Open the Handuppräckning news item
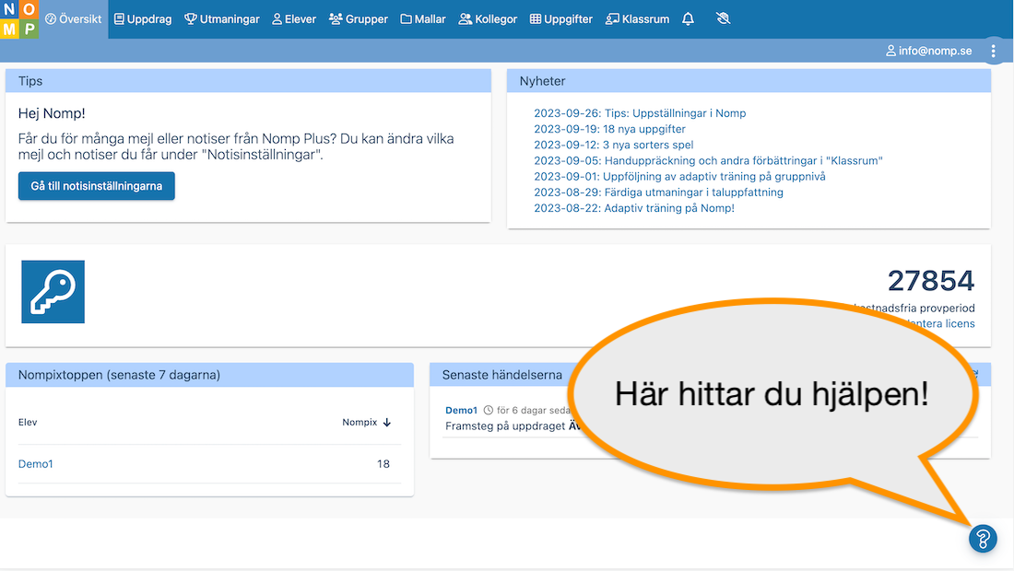1014x571 pixels. point(708,161)
